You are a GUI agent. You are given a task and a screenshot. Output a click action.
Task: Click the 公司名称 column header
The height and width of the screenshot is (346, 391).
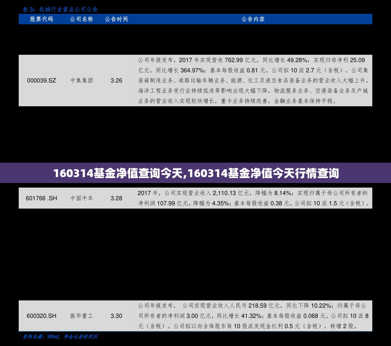81,19
